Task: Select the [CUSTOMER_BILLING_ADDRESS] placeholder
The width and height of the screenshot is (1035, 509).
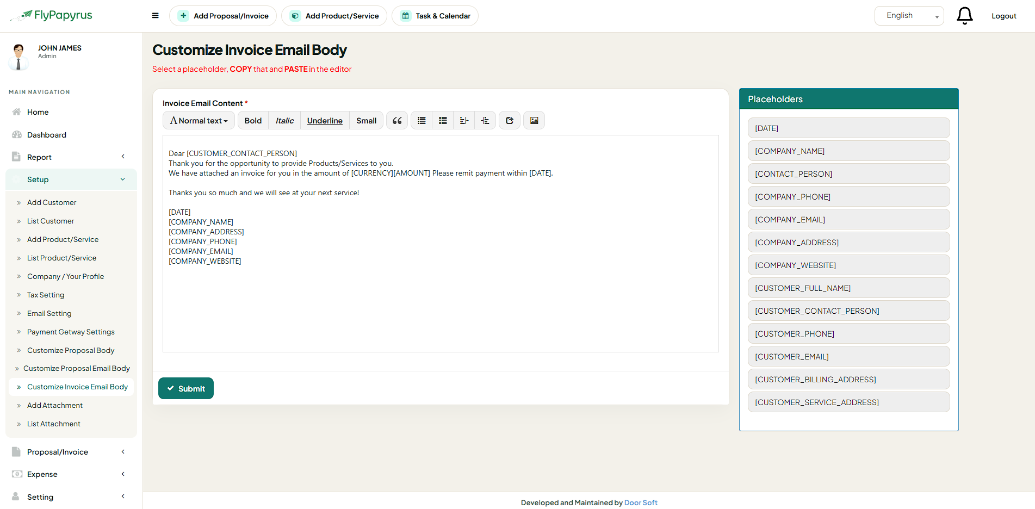Action: [848, 379]
